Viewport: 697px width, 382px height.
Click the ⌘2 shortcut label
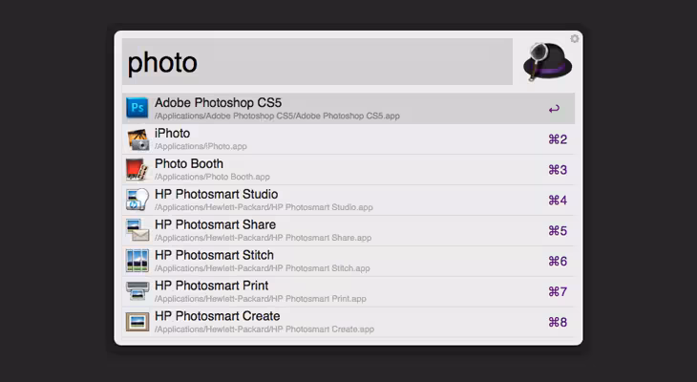[x=558, y=139]
